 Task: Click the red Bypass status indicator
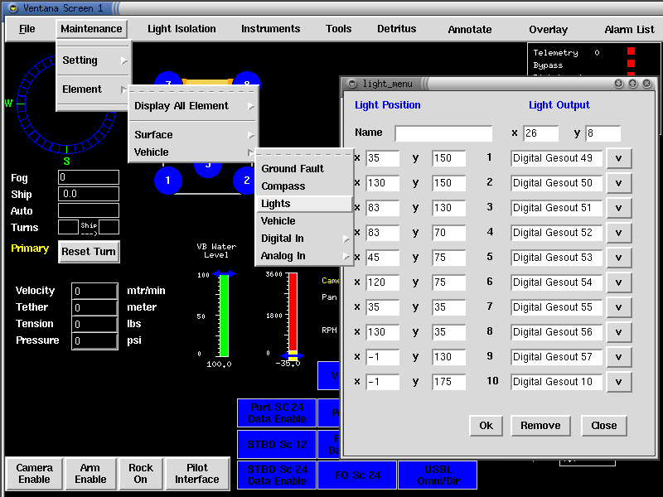tap(632, 64)
